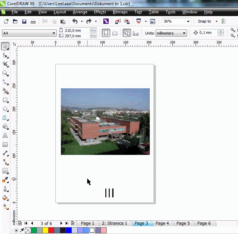
Task: Switch page to Portrait orientation
Action: click(106, 33)
